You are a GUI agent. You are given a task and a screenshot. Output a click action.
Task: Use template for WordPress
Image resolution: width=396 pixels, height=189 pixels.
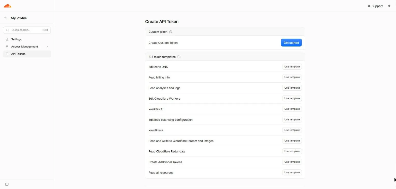292,130
